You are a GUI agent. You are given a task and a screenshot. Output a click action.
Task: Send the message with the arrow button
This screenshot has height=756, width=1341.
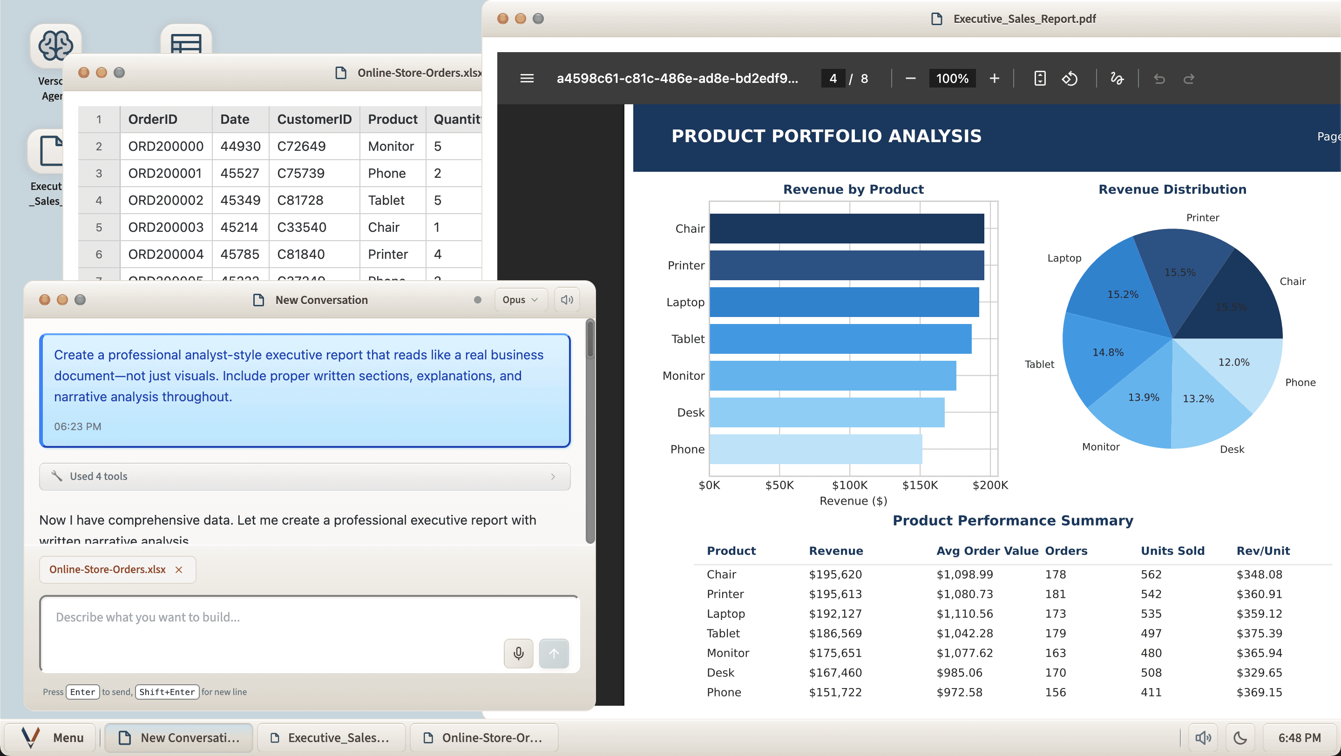554,654
